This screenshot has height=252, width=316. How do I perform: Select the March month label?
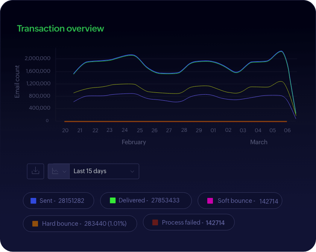258,142
